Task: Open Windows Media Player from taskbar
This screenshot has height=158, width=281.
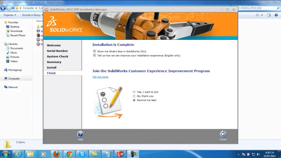Action: (x=43, y=154)
